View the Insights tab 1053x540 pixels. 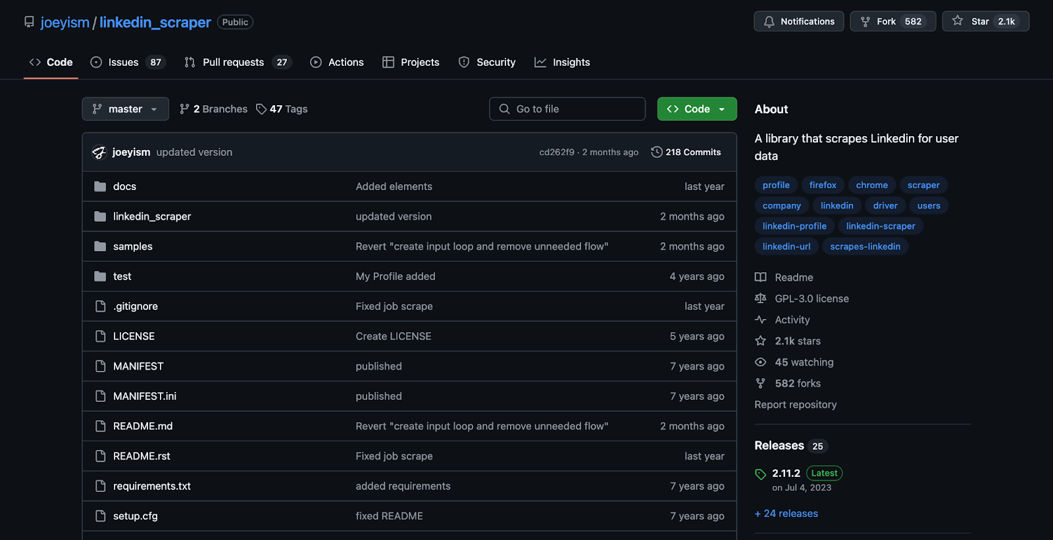click(x=562, y=62)
